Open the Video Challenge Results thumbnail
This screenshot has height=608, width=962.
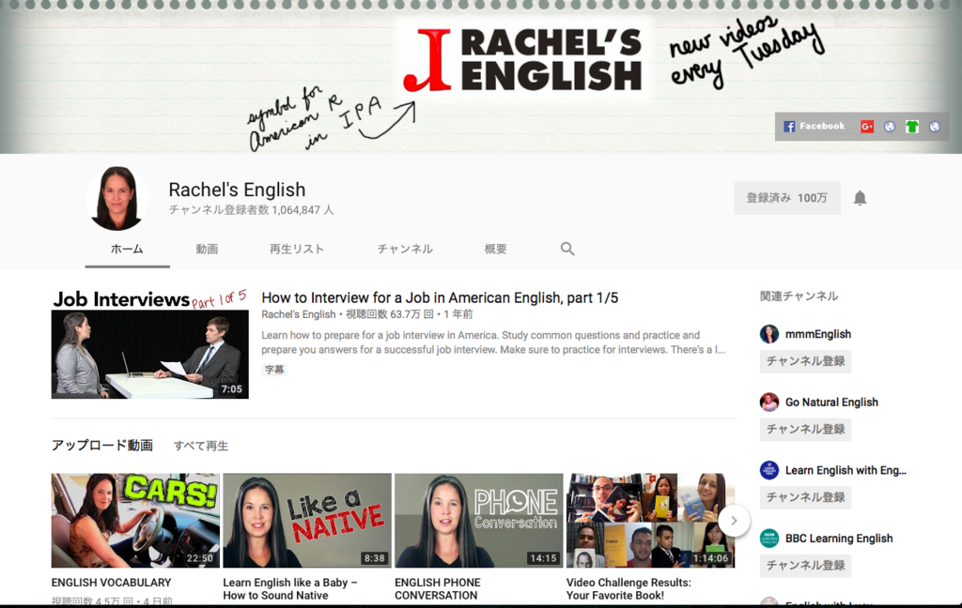pyautogui.click(x=650, y=521)
